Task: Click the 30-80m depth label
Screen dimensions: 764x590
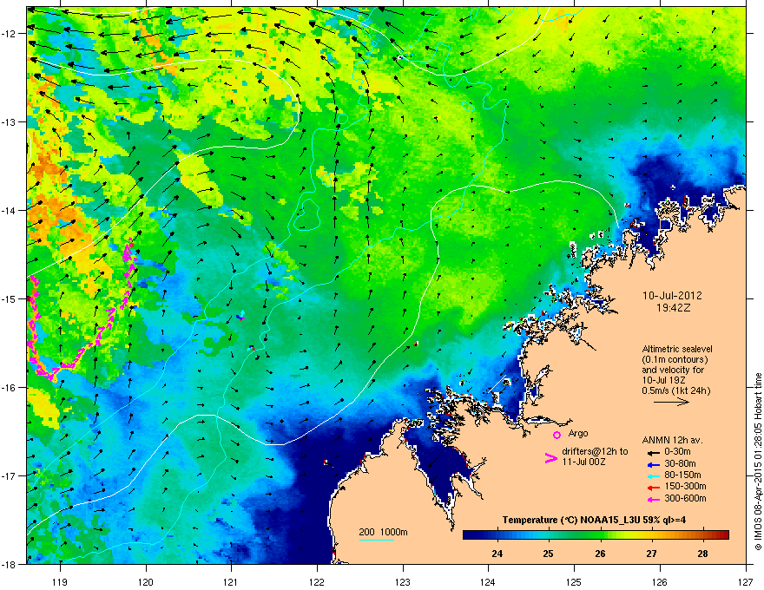Action: click(680, 463)
